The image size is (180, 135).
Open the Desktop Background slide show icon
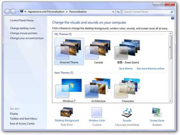click(67, 112)
